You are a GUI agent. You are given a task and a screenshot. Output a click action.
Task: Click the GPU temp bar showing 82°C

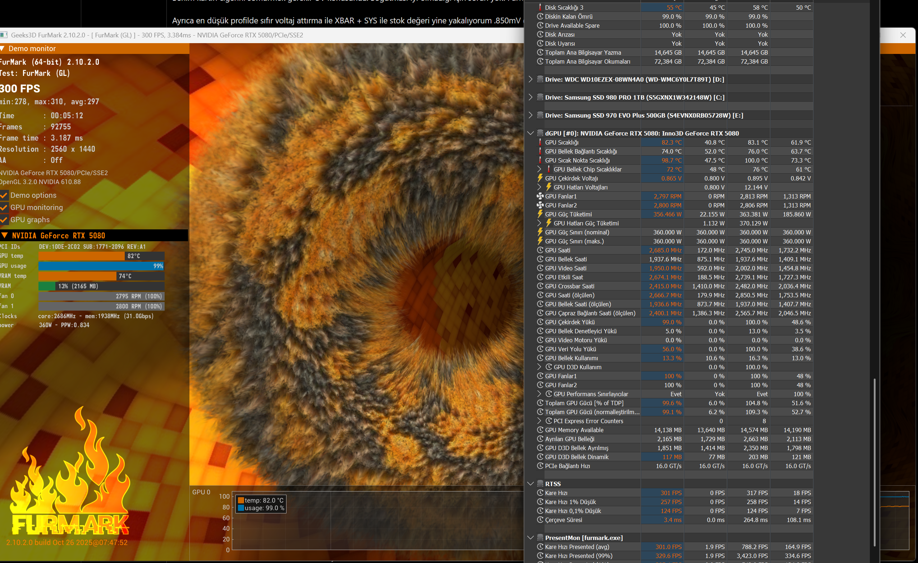(101, 256)
